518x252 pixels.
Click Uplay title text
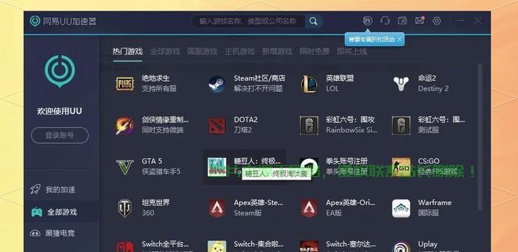427,245
